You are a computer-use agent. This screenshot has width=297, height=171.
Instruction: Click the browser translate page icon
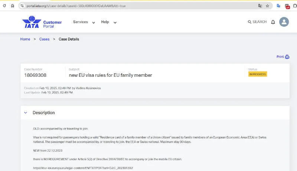(x=260, y=6)
